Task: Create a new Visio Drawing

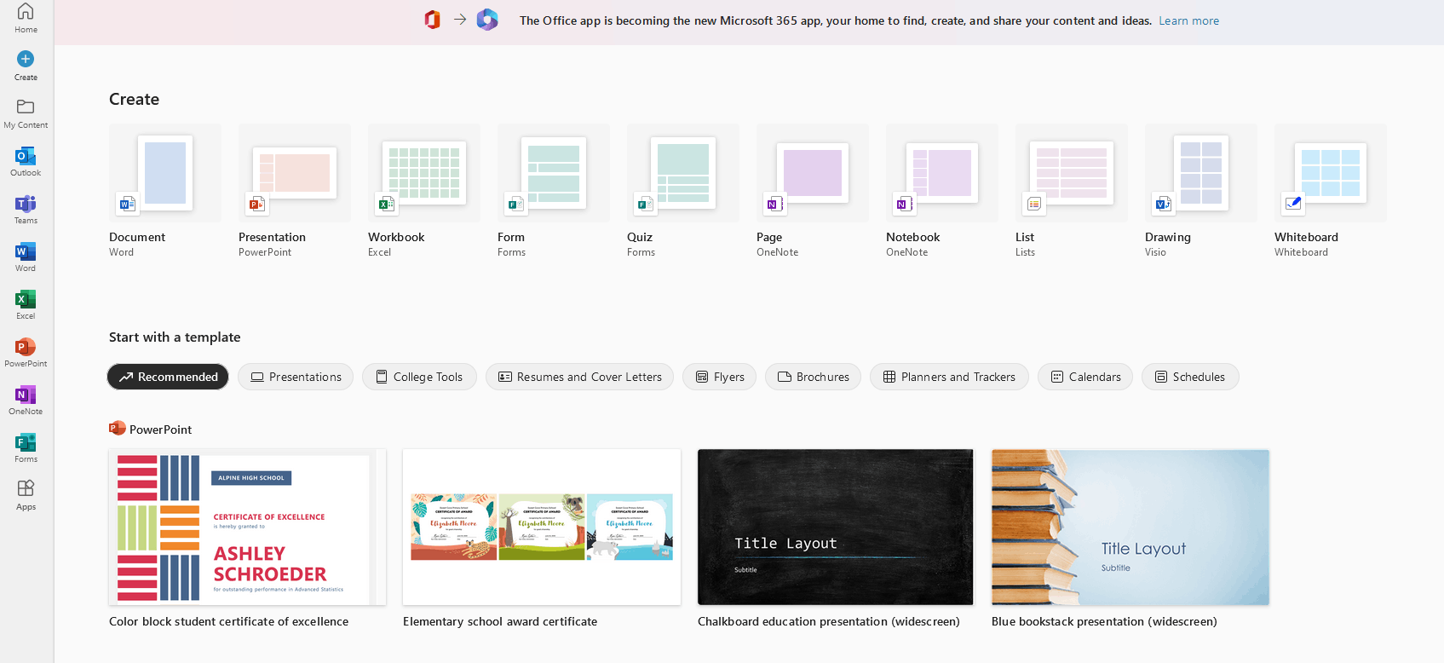Action: [1201, 191]
